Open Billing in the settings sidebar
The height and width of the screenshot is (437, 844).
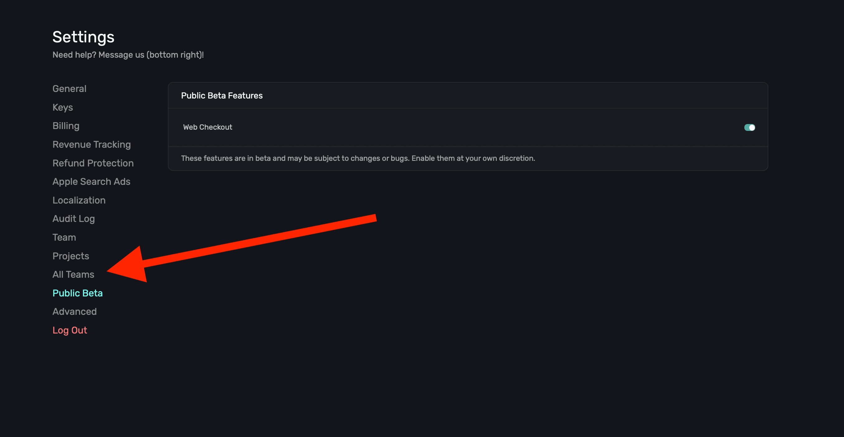pyautogui.click(x=66, y=126)
